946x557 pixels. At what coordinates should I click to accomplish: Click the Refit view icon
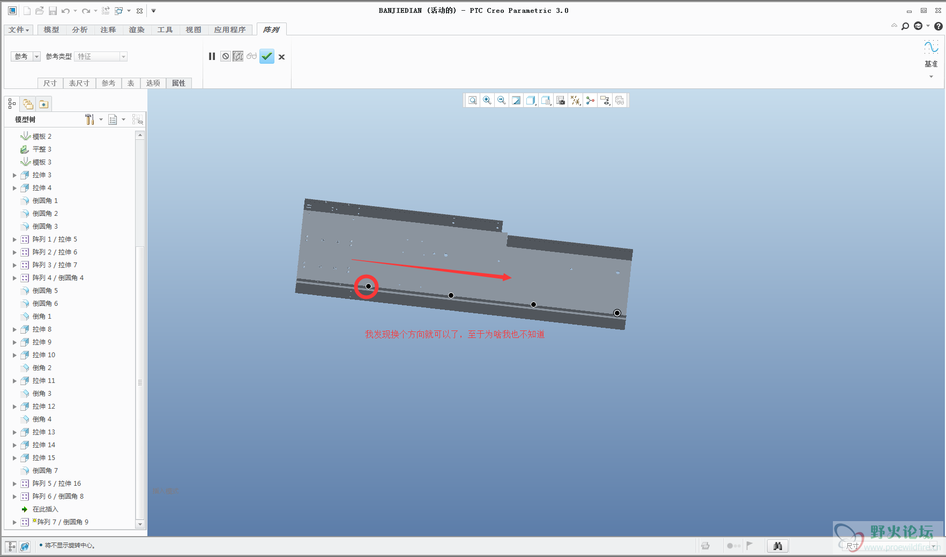(472, 100)
